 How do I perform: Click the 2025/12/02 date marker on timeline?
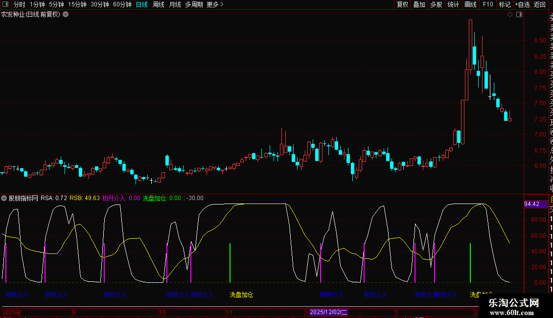coord(328,312)
